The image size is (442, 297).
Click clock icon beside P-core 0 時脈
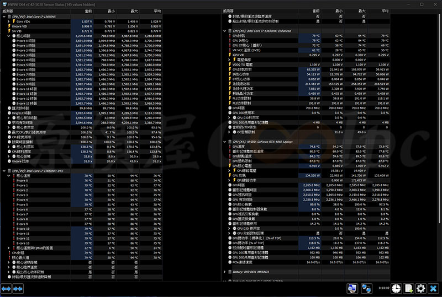pos(14,41)
